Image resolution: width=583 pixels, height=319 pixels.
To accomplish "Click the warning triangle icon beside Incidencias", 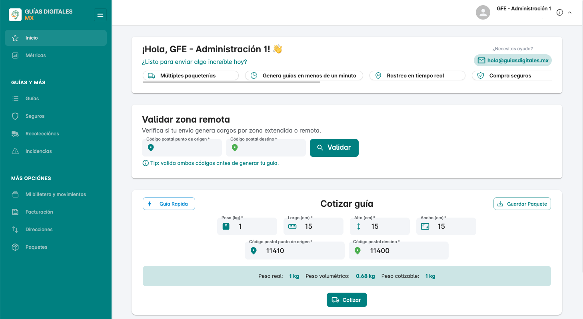I will (15, 151).
